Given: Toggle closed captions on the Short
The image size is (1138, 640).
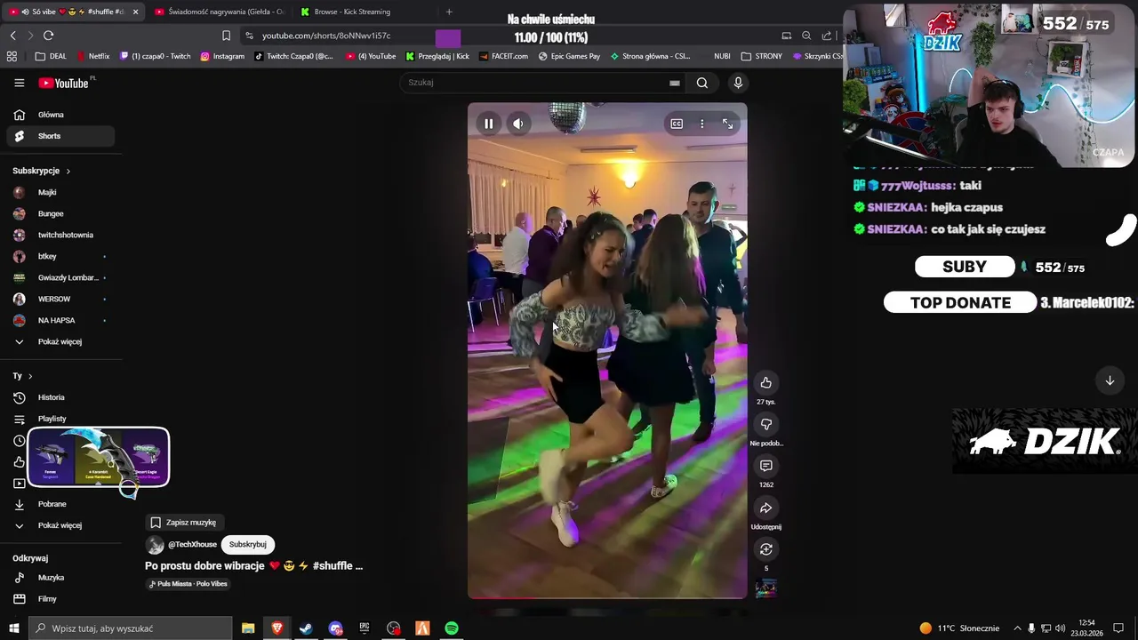Looking at the screenshot, I should click(x=677, y=124).
